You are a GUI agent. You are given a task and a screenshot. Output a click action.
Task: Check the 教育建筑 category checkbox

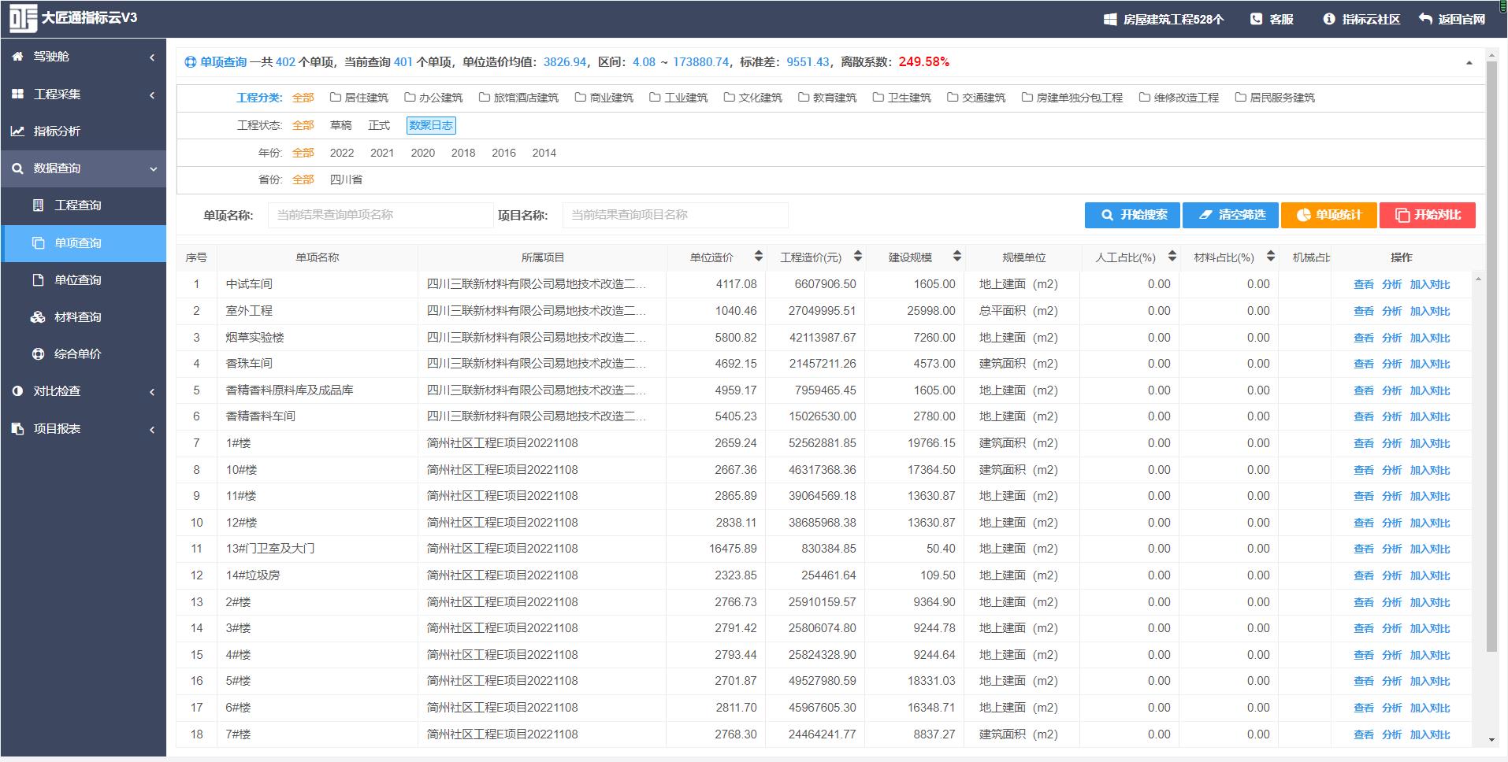click(x=804, y=98)
